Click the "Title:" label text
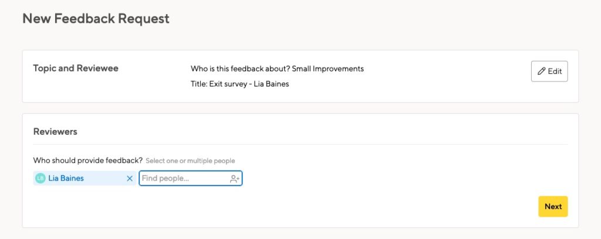This screenshot has height=239, width=601. [x=199, y=84]
